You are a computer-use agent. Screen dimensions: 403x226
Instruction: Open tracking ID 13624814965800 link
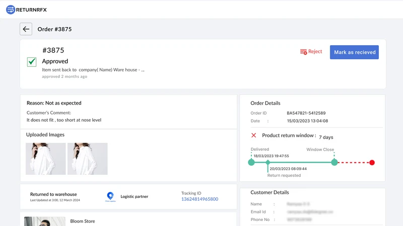(x=199, y=199)
